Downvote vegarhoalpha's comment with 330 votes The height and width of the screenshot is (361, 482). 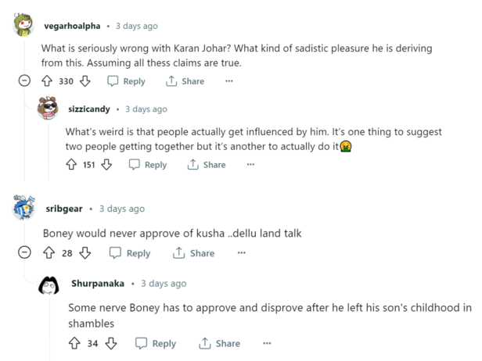(x=85, y=81)
